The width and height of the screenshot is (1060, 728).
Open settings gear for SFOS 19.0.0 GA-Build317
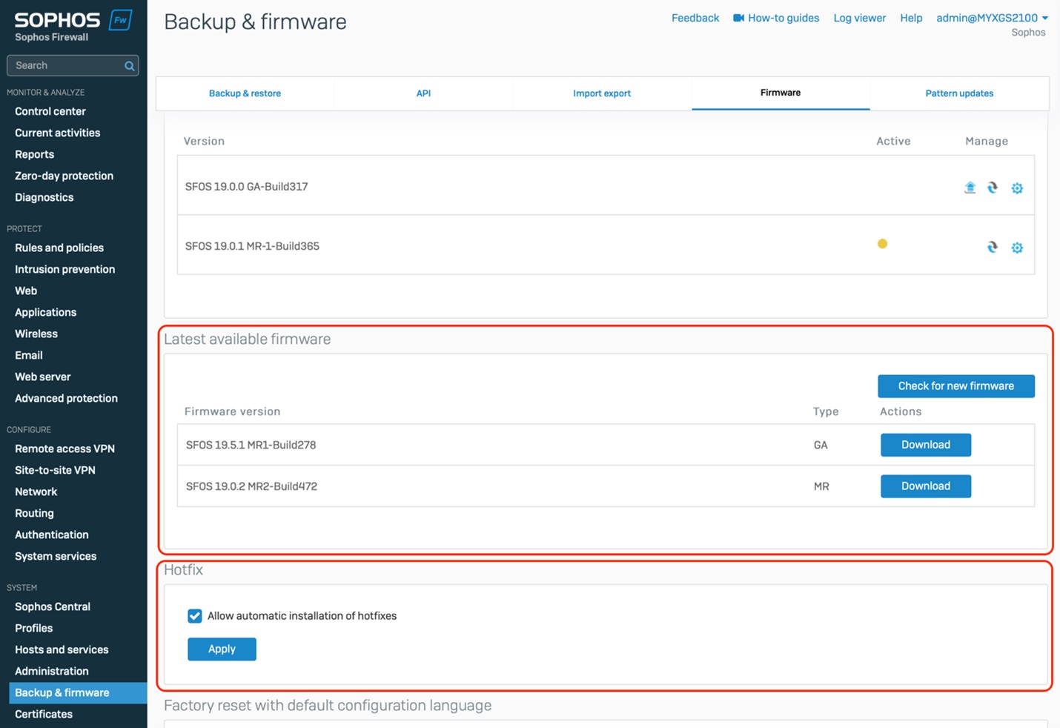point(1017,188)
